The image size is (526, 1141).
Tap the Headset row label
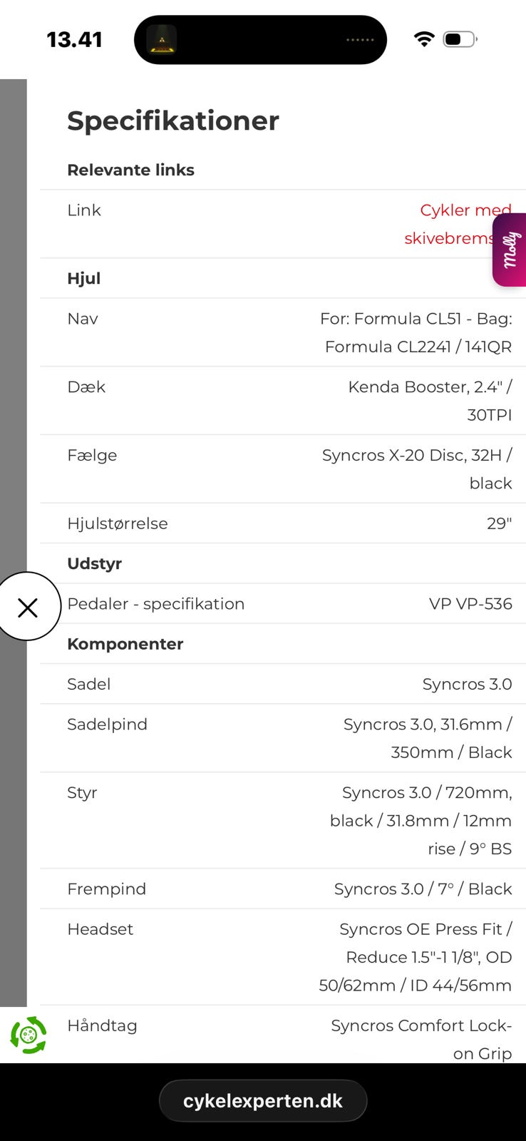click(100, 929)
